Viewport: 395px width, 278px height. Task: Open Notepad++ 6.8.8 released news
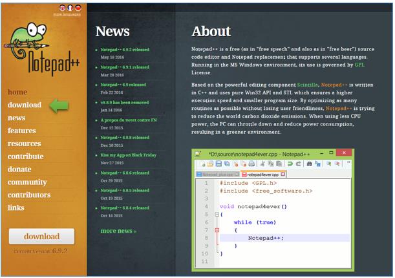click(125, 138)
